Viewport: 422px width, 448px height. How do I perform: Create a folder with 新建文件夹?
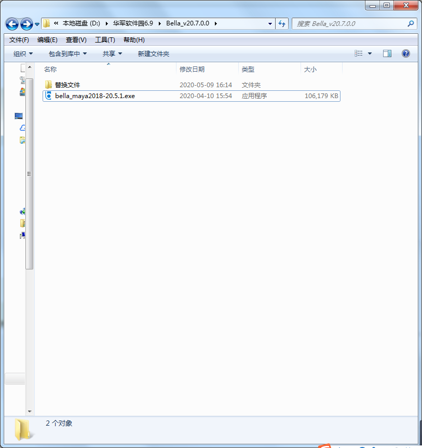[x=154, y=53]
